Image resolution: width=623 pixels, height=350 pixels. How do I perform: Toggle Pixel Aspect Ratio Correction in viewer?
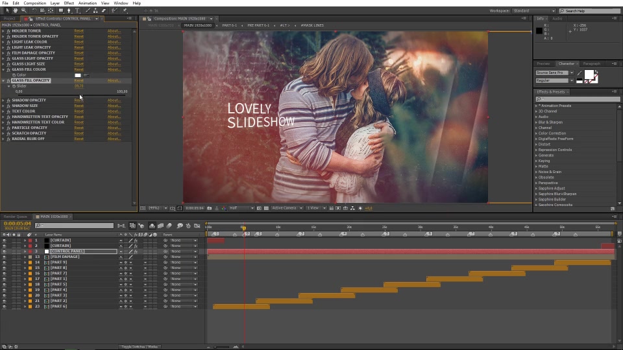point(332,208)
